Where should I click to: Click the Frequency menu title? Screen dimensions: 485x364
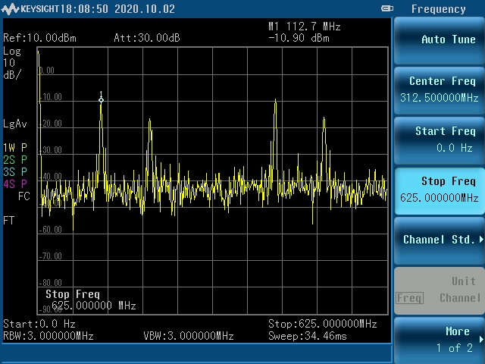(x=438, y=9)
